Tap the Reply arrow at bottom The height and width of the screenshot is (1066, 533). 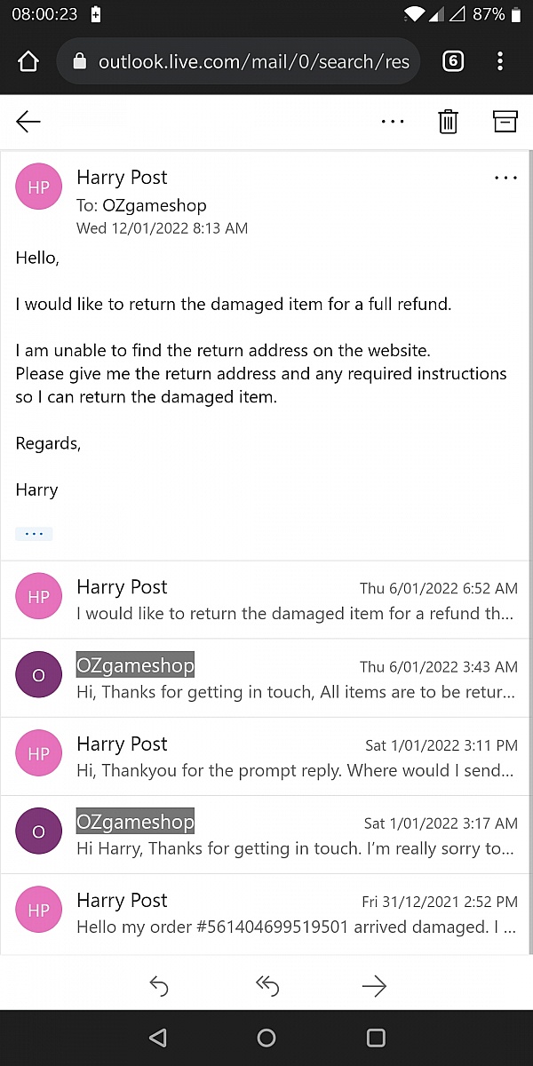(159, 985)
